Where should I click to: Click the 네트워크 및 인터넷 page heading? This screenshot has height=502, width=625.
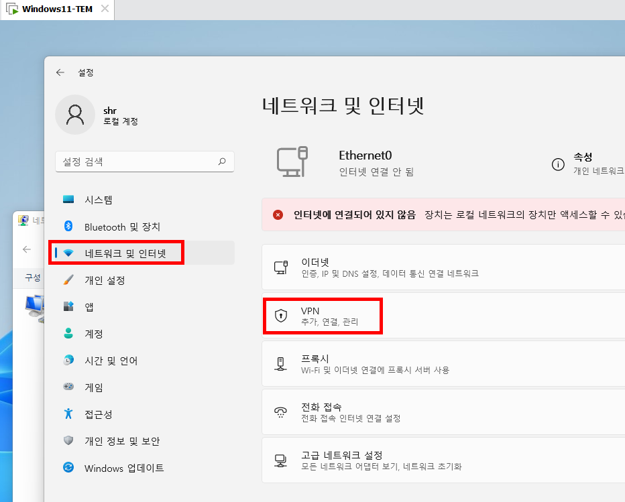point(343,106)
